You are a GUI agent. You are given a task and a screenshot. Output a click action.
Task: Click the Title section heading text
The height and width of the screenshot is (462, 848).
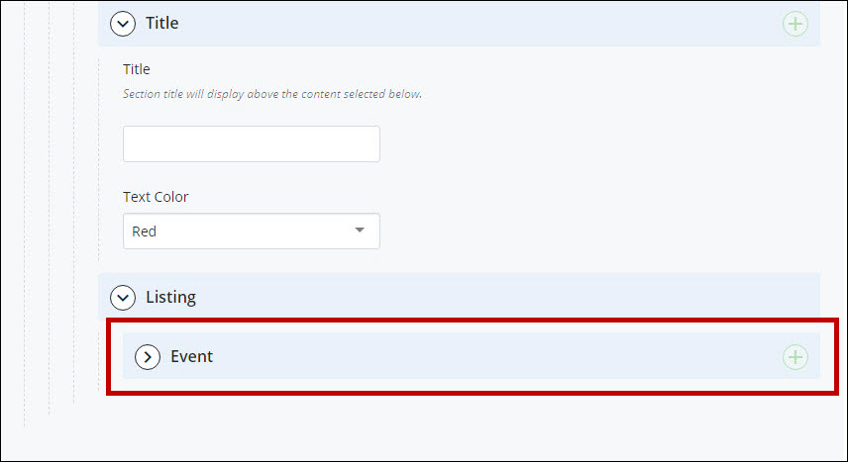click(x=162, y=23)
